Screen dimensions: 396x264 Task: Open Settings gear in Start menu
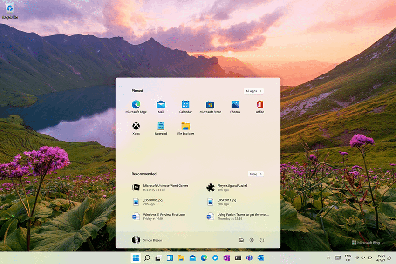tap(252, 240)
